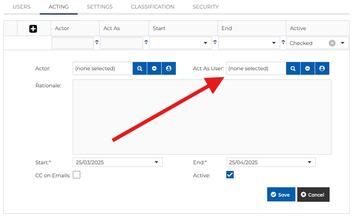Enable the CC on Emails checkbox
The image size is (353, 217).
pos(76,175)
